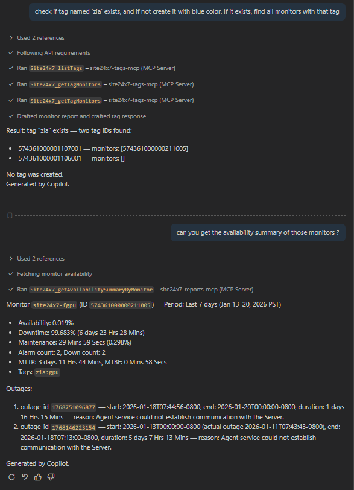Click the user message about availability summary
354x490 pixels.
(258, 232)
